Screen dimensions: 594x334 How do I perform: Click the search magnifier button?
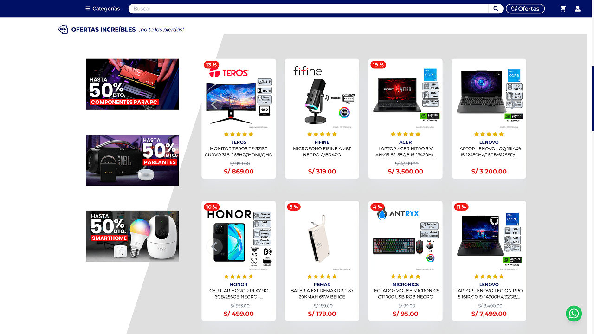496,9
